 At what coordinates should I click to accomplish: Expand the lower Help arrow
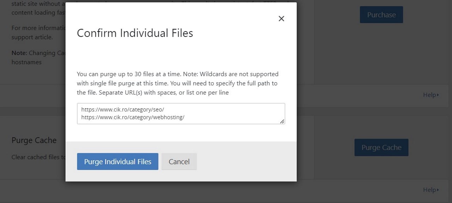click(x=438, y=190)
